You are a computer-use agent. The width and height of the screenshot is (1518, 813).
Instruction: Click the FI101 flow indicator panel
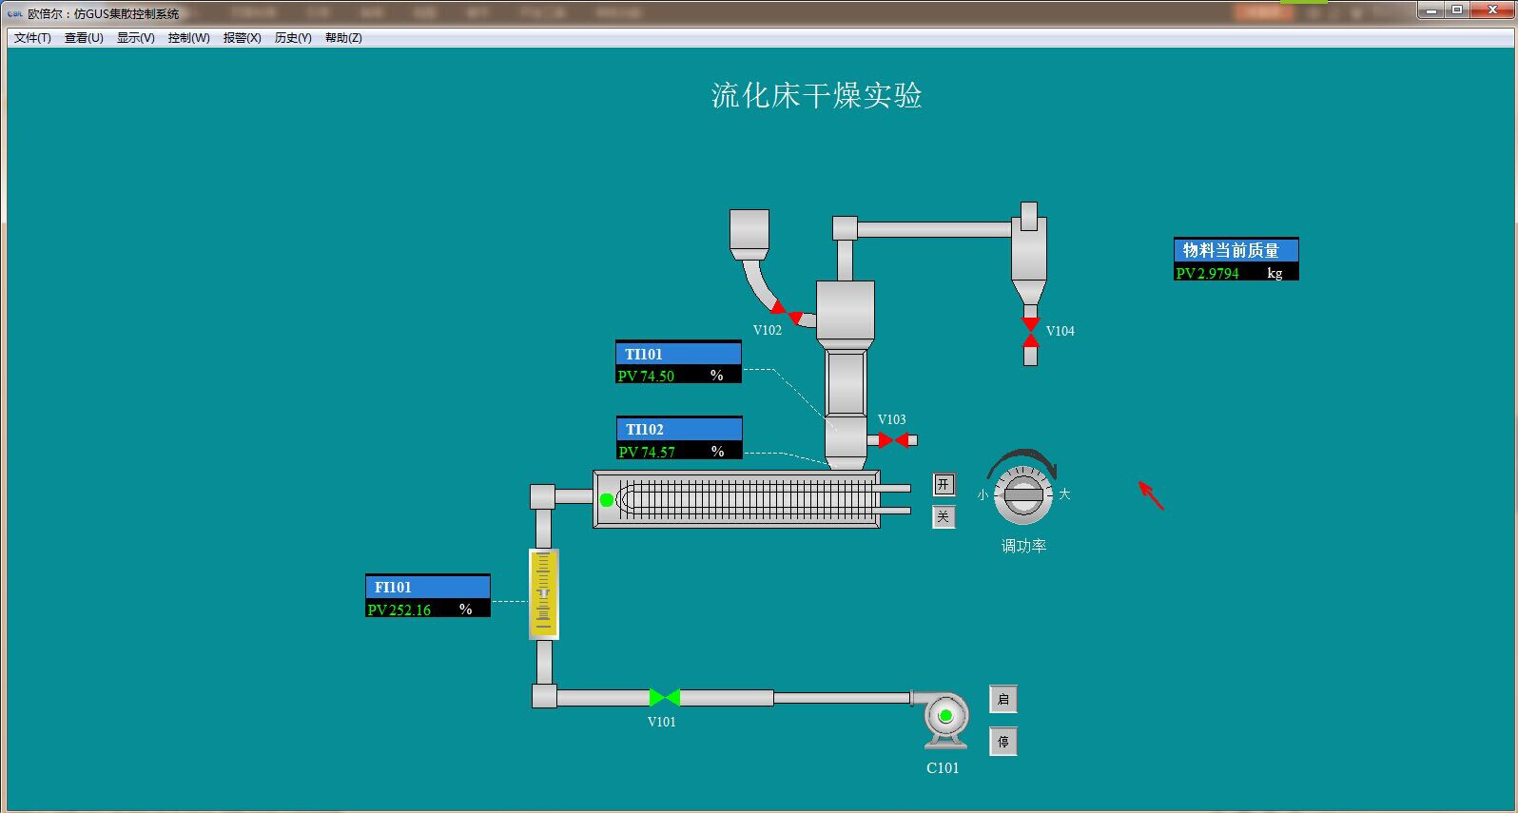click(x=428, y=597)
